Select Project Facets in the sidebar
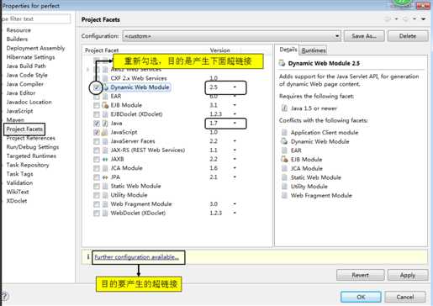This screenshot has height=306, width=433. pos(24,129)
